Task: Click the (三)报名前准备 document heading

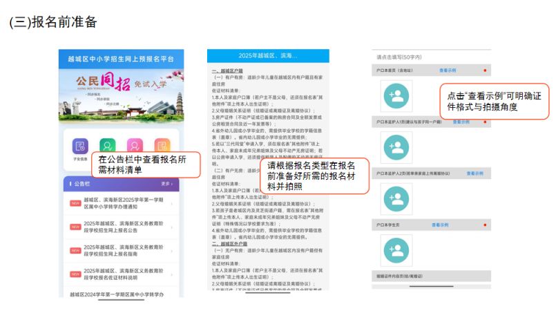Action: (x=53, y=22)
